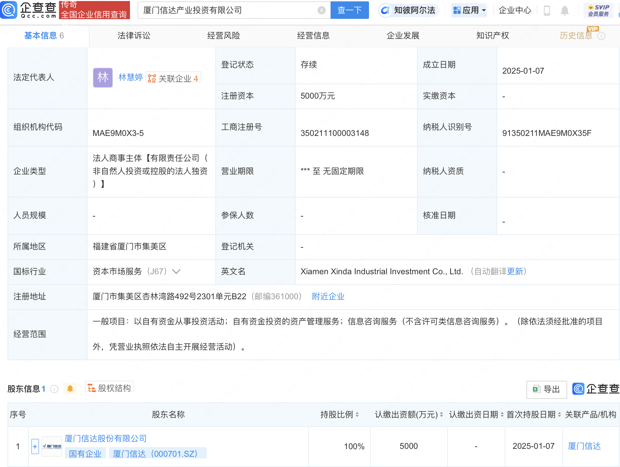Open the mobile phone app icon
This screenshot has height=467, width=620.
pos(547,11)
